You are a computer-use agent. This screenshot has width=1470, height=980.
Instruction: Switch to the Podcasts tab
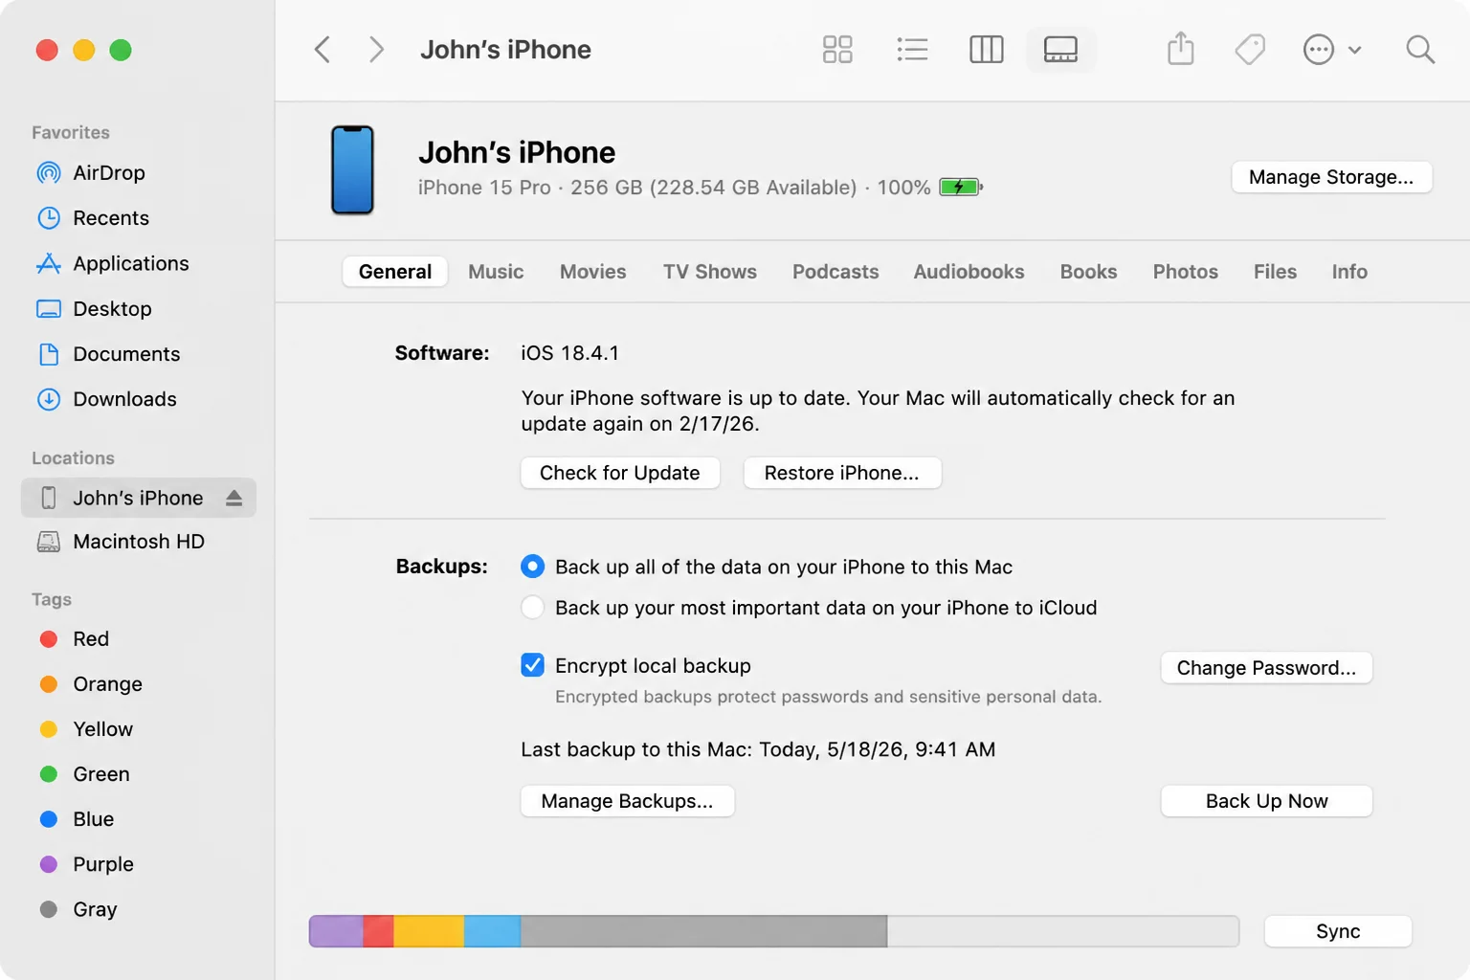(835, 272)
